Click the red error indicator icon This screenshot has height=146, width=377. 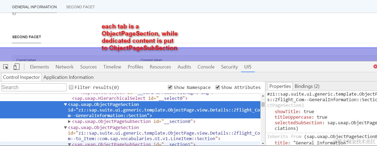(375, 67)
